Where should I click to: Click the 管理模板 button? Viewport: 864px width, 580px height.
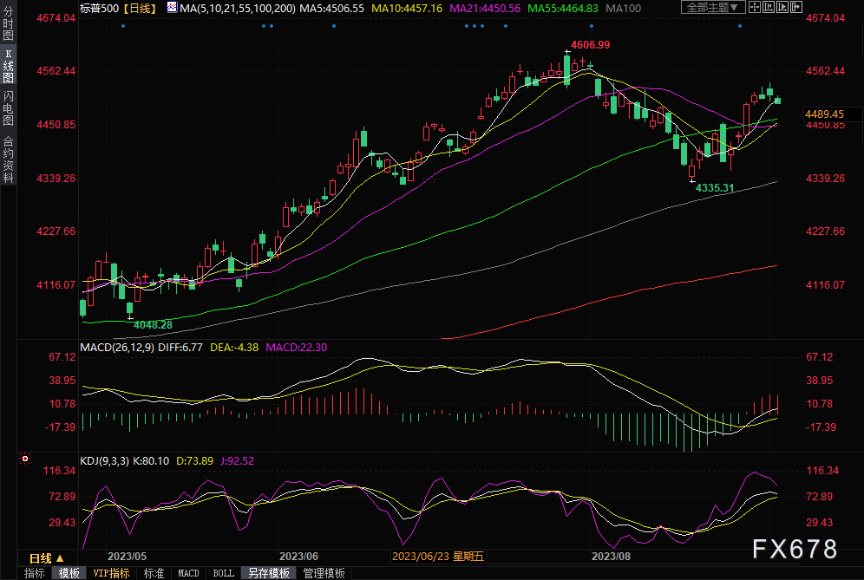(324, 573)
